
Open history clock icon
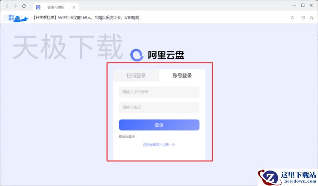[x=303, y=18]
